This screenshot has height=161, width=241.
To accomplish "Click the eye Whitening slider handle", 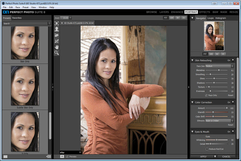I will coord(217,140).
